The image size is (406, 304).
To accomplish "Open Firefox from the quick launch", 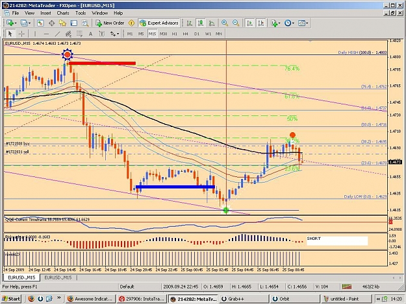I will (x=31, y=299).
